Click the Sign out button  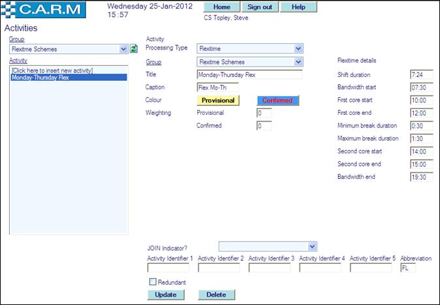(260, 7)
